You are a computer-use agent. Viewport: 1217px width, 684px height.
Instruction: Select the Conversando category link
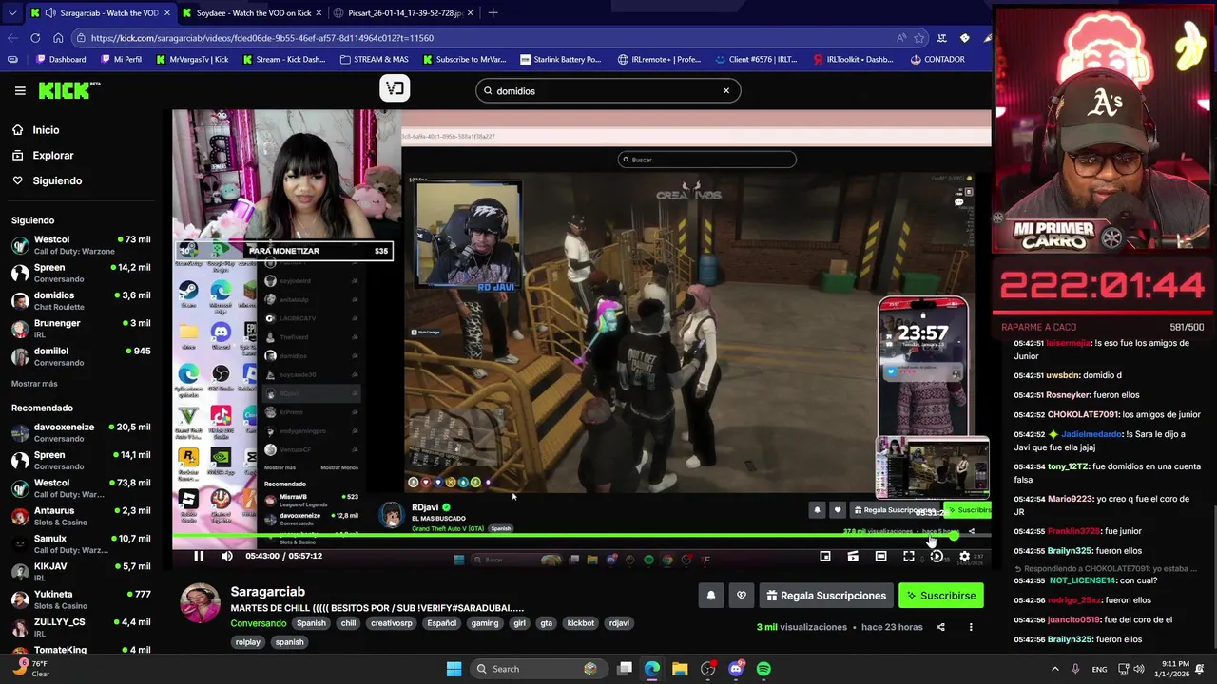click(x=259, y=623)
